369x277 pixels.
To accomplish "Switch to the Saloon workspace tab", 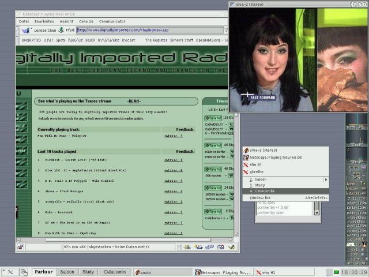I will (67, 272).
